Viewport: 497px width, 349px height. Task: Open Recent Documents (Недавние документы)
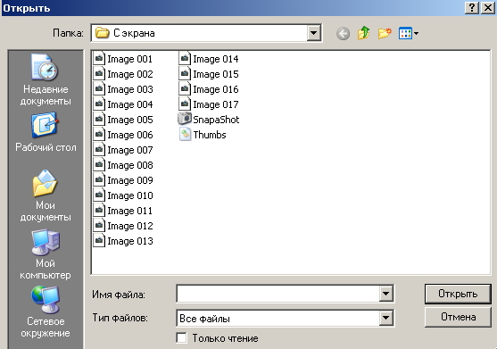pyautogui.click(x=46, y=79)
